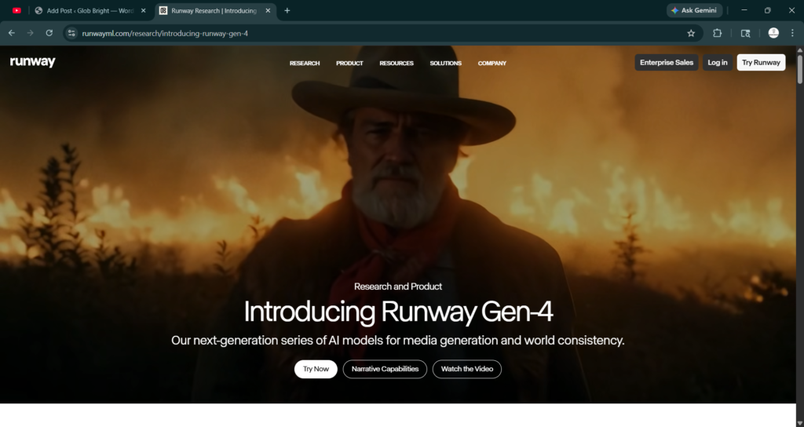Screen dimensions: 804x427
Task: Open the Chrome profile avatar
Action: point(773,33)
